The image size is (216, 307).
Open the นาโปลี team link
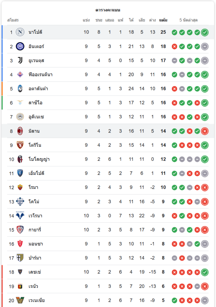35,32
